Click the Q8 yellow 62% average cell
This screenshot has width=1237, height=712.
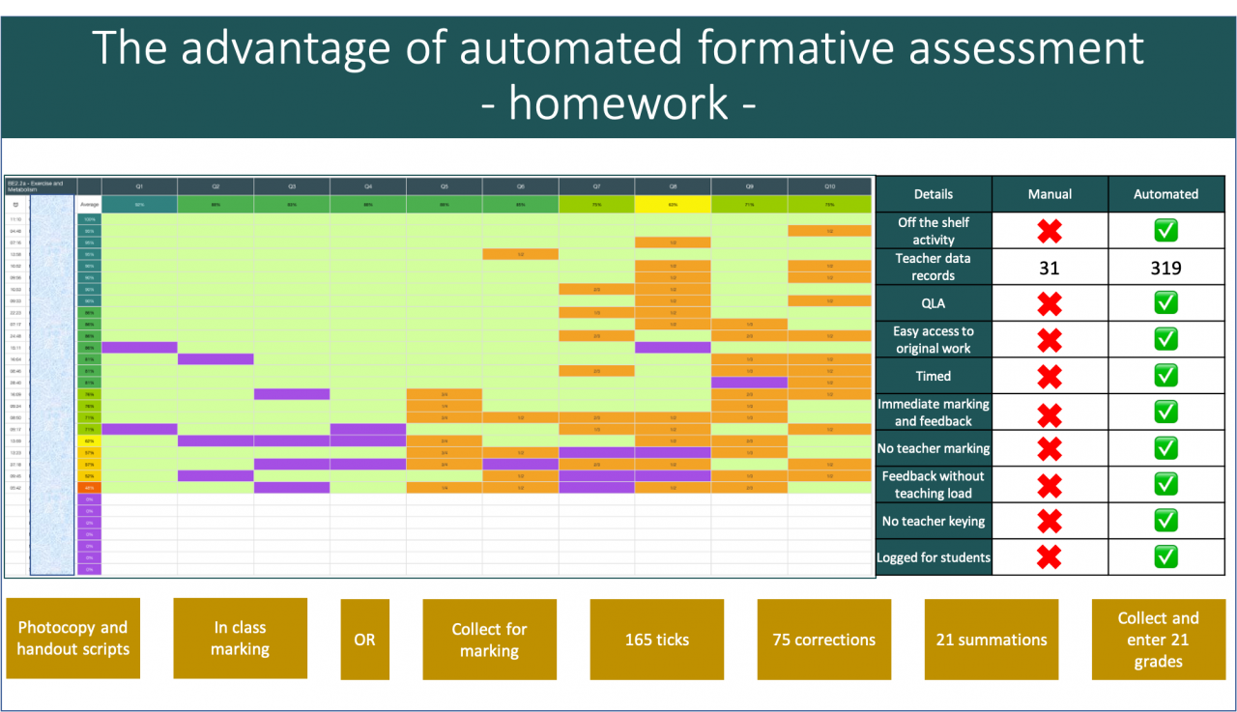(x=673, y=204)
